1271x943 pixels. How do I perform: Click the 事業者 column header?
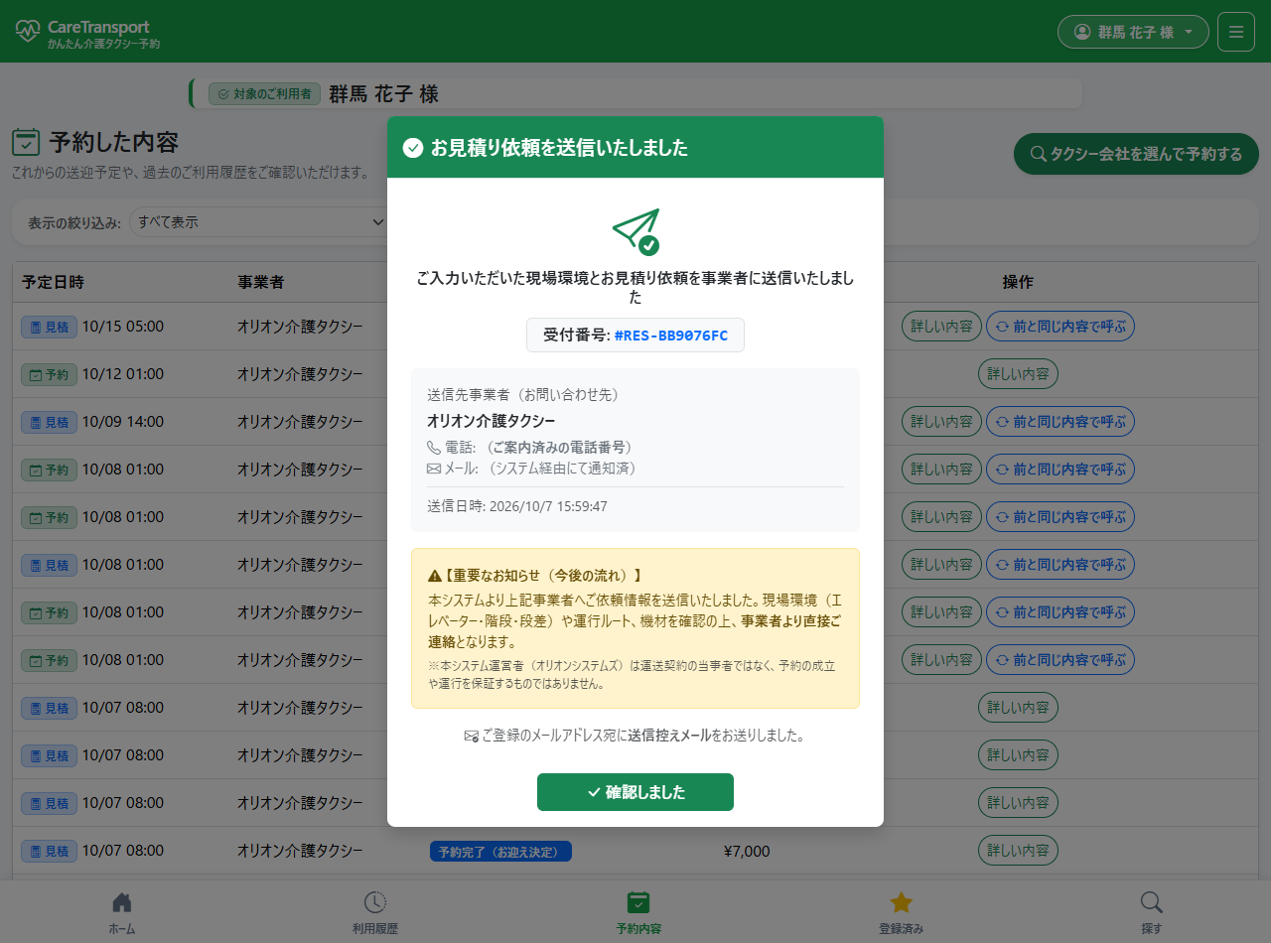coord(260,282)
